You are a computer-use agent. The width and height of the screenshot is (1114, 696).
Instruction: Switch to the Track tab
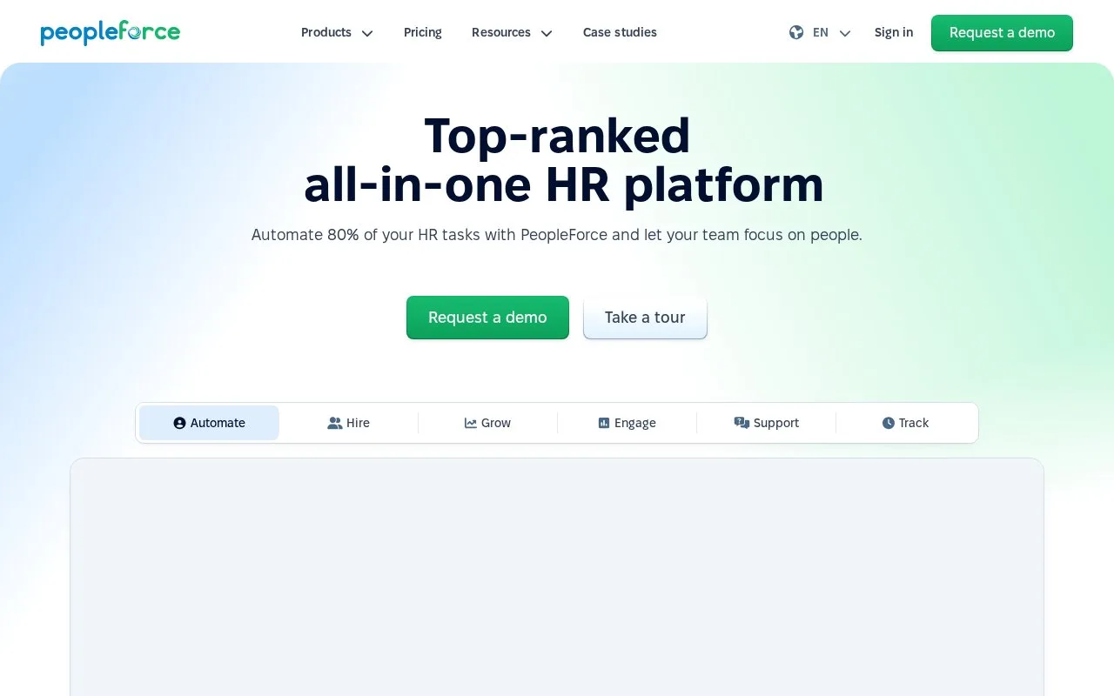coord(905,423)
